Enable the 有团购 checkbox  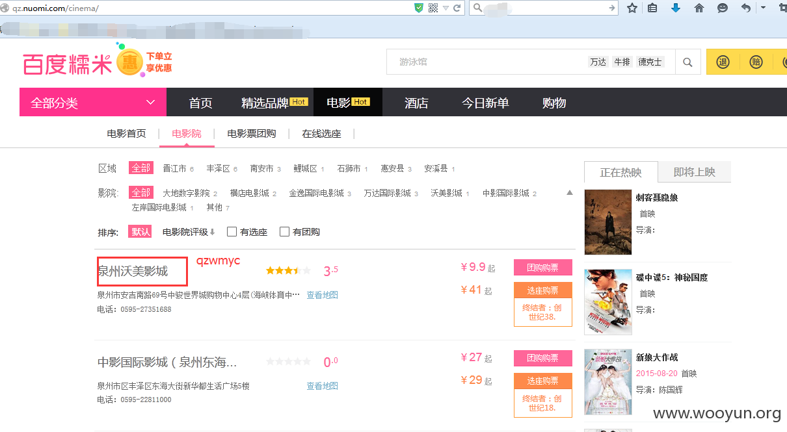pyautogui.click(x=284, y=232)
